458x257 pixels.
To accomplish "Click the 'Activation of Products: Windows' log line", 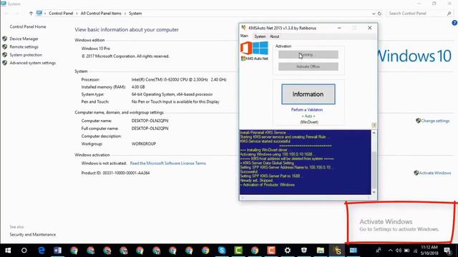I will (x=267, y=185).
